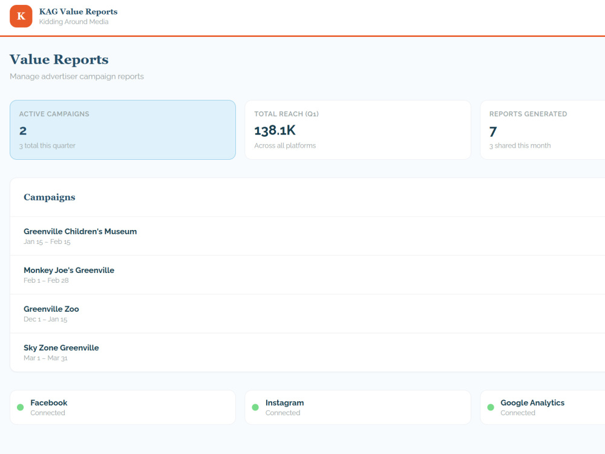Click the 'Jan 15 – Feb 15' date range

(x=47, y=242)
